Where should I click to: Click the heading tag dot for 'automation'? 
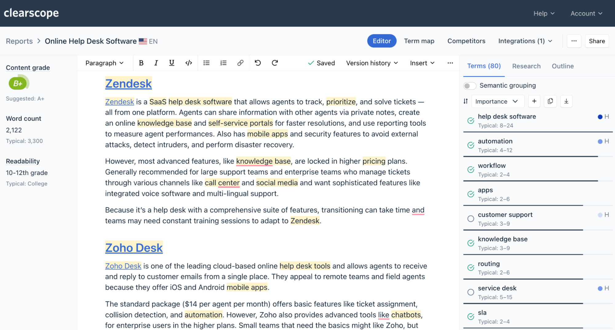point(600,142)
